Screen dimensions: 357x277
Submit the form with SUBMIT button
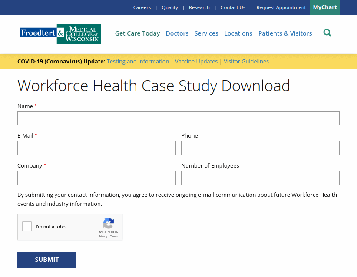[47, 260]
